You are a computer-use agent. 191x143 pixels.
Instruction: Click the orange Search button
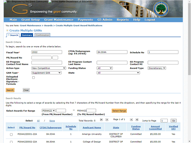click(10, 90)
